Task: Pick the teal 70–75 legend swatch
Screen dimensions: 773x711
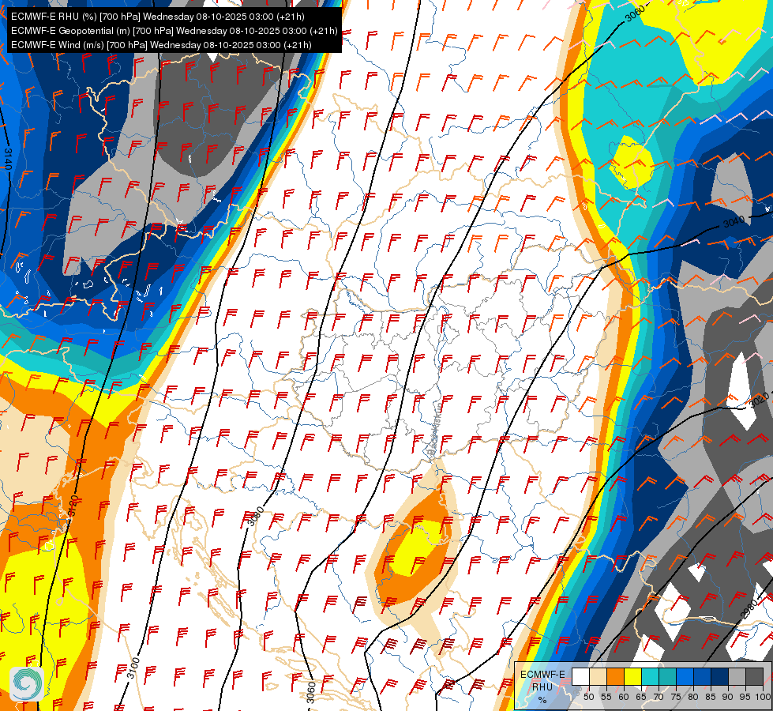Action: click(667, 676)
